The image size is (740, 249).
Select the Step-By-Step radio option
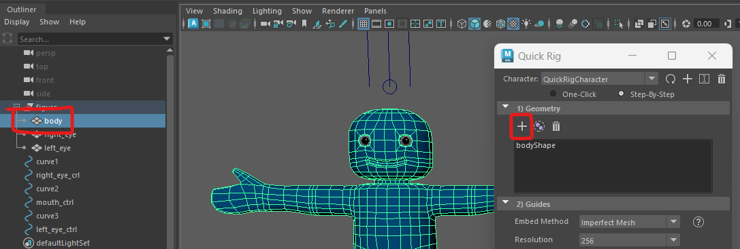[621, 94]
